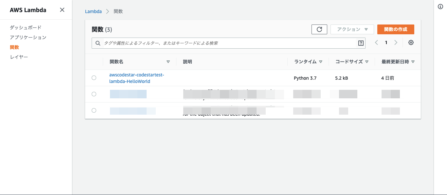Click the 関数の作成 button
This screenshot has width=447, height=195.
396,29
